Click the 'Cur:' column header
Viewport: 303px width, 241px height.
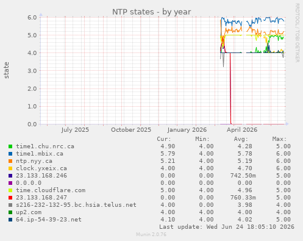point(164,139)
